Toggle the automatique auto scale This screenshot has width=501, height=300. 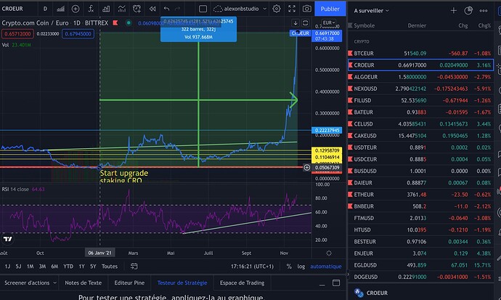pyautogui.click(x=326, y=266)
